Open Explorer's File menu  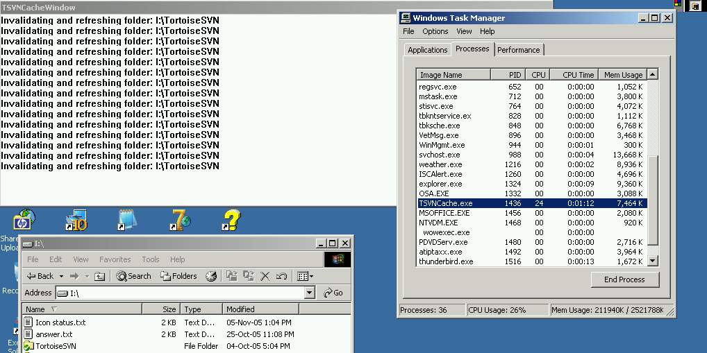click(33, 259)
